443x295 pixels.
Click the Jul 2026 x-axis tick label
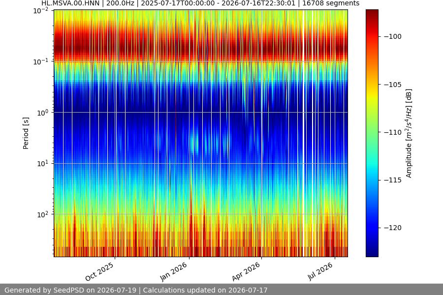coord(320,271)
